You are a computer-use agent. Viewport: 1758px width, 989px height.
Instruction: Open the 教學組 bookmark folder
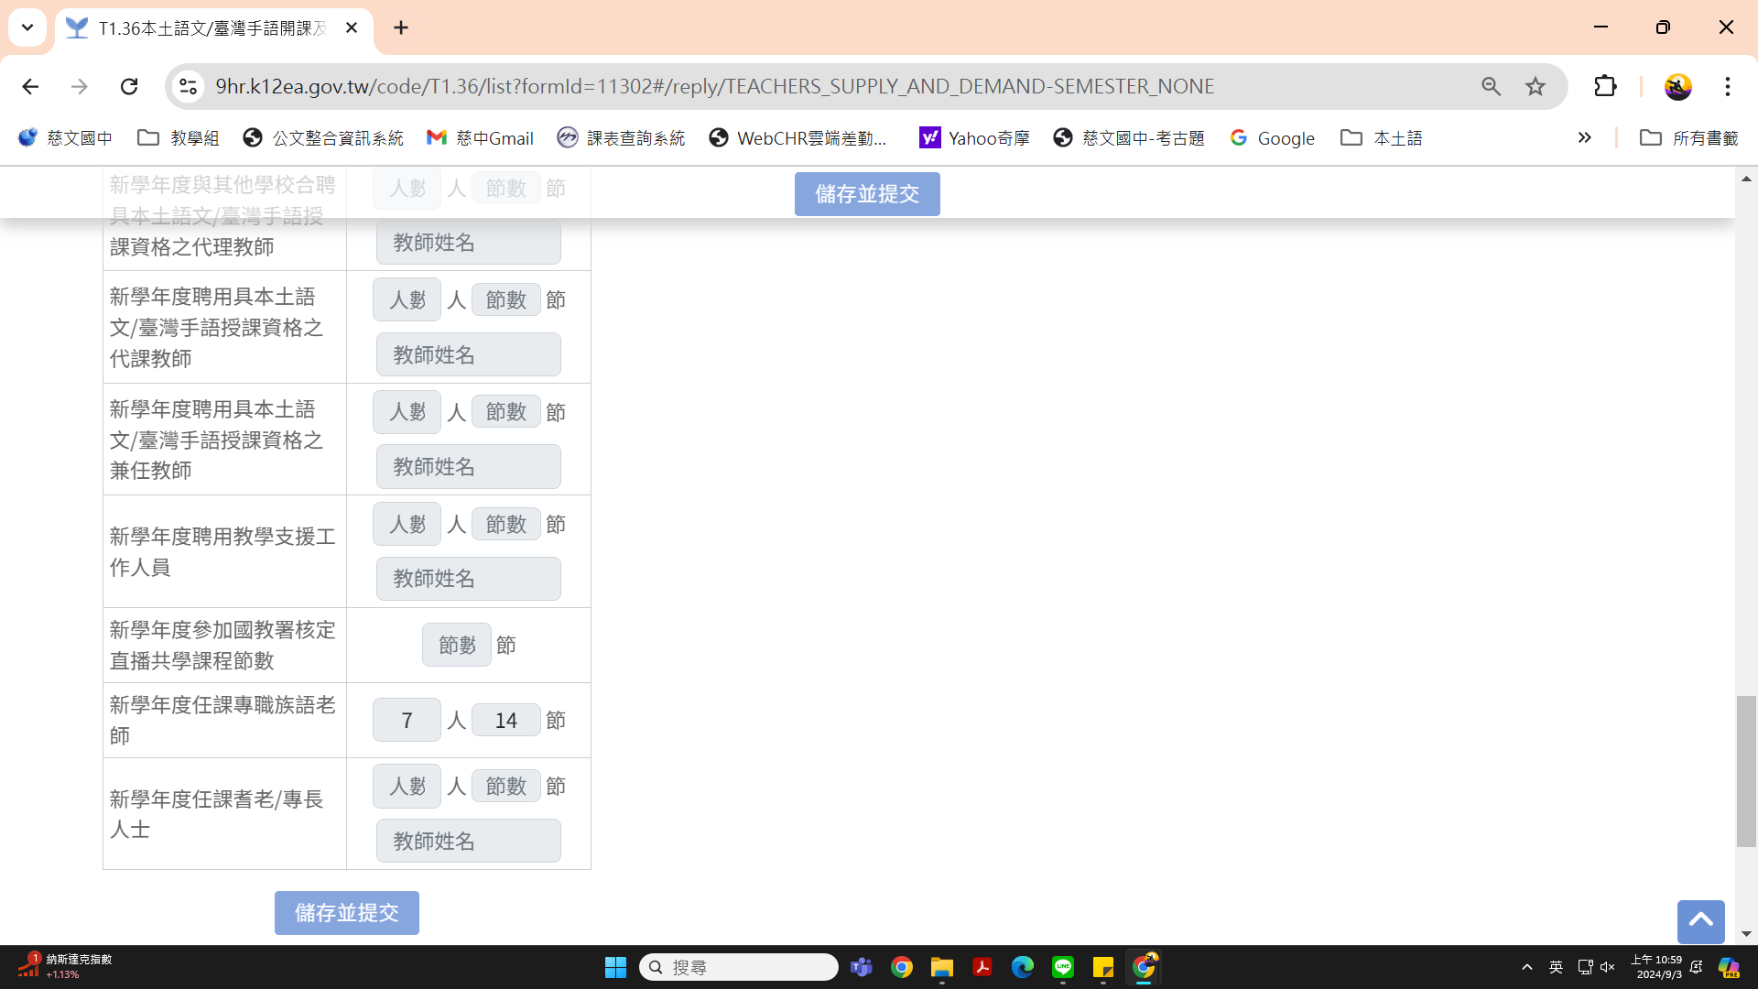(x=179, y=137)
